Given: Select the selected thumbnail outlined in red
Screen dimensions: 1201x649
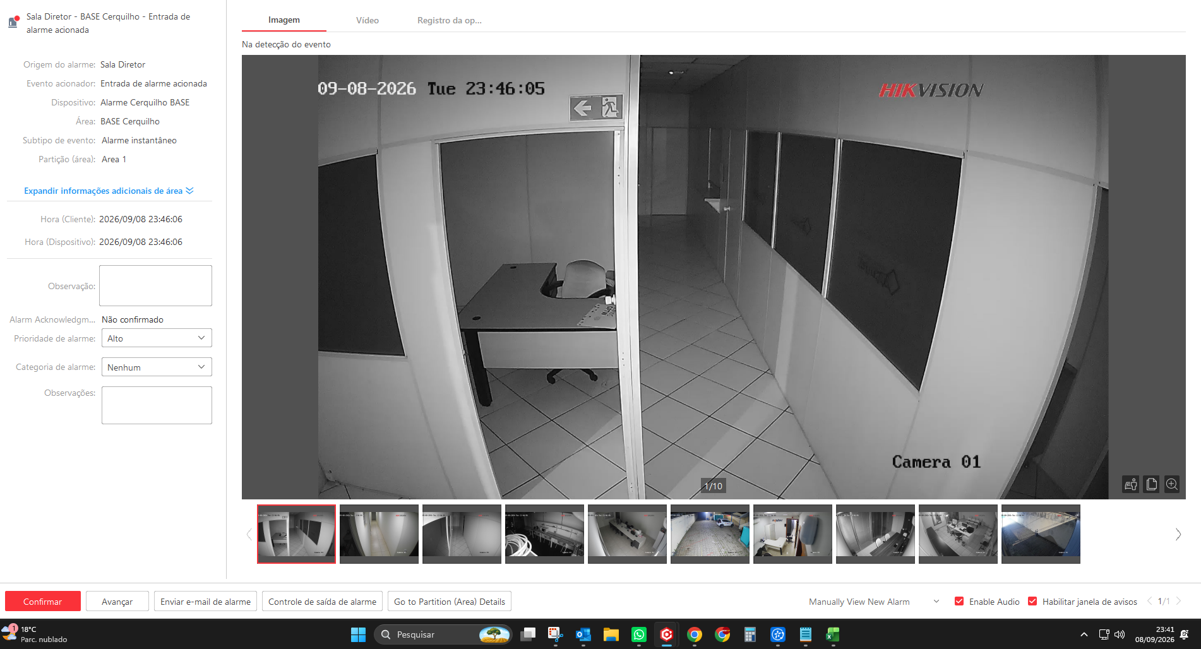Looking at the screenshot, I should tap(296, 534).
